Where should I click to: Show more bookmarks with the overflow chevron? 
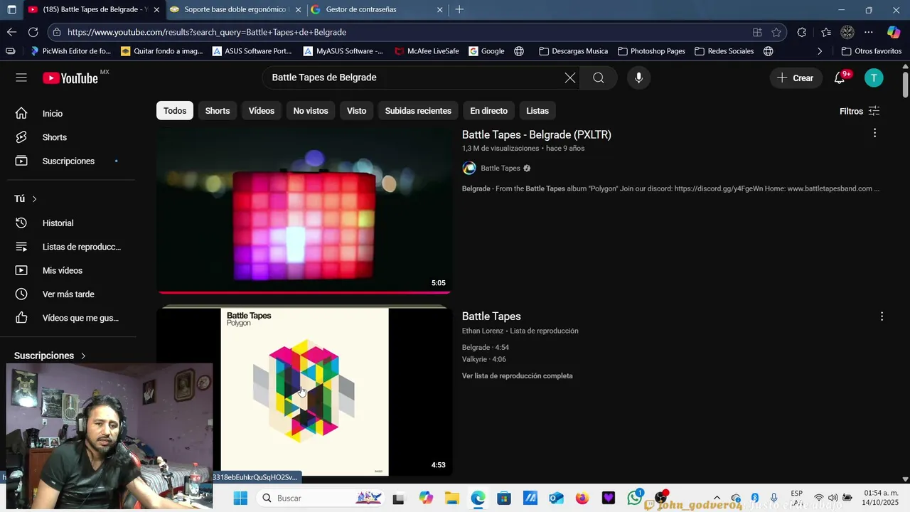tap(820, 51)
